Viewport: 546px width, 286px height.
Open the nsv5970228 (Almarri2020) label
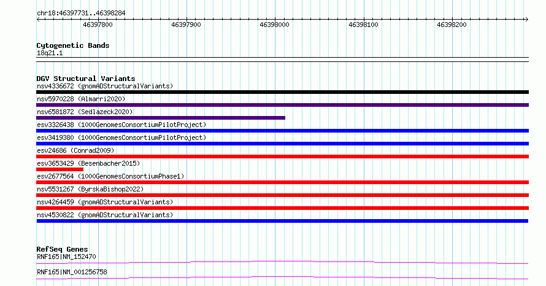(81, 99)
